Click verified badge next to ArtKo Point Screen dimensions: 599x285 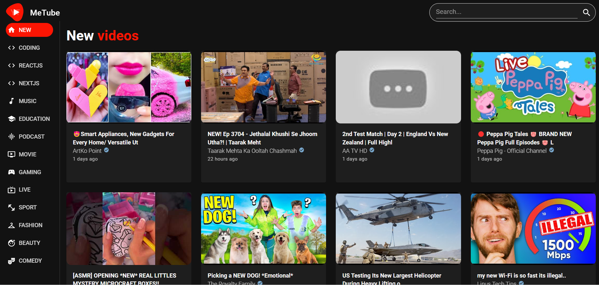(x=106, y=150)
